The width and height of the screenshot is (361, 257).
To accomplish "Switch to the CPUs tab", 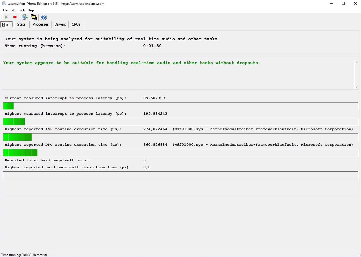I will coord(76,24).
